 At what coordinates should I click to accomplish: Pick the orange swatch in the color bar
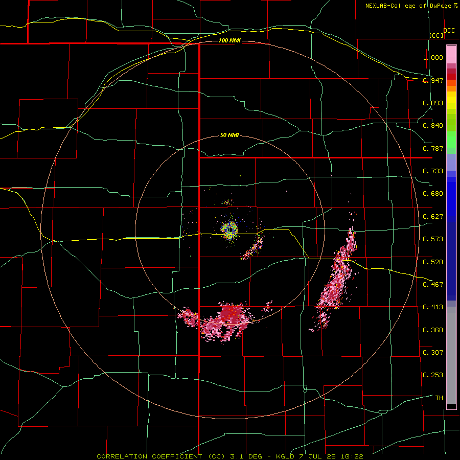451,88
